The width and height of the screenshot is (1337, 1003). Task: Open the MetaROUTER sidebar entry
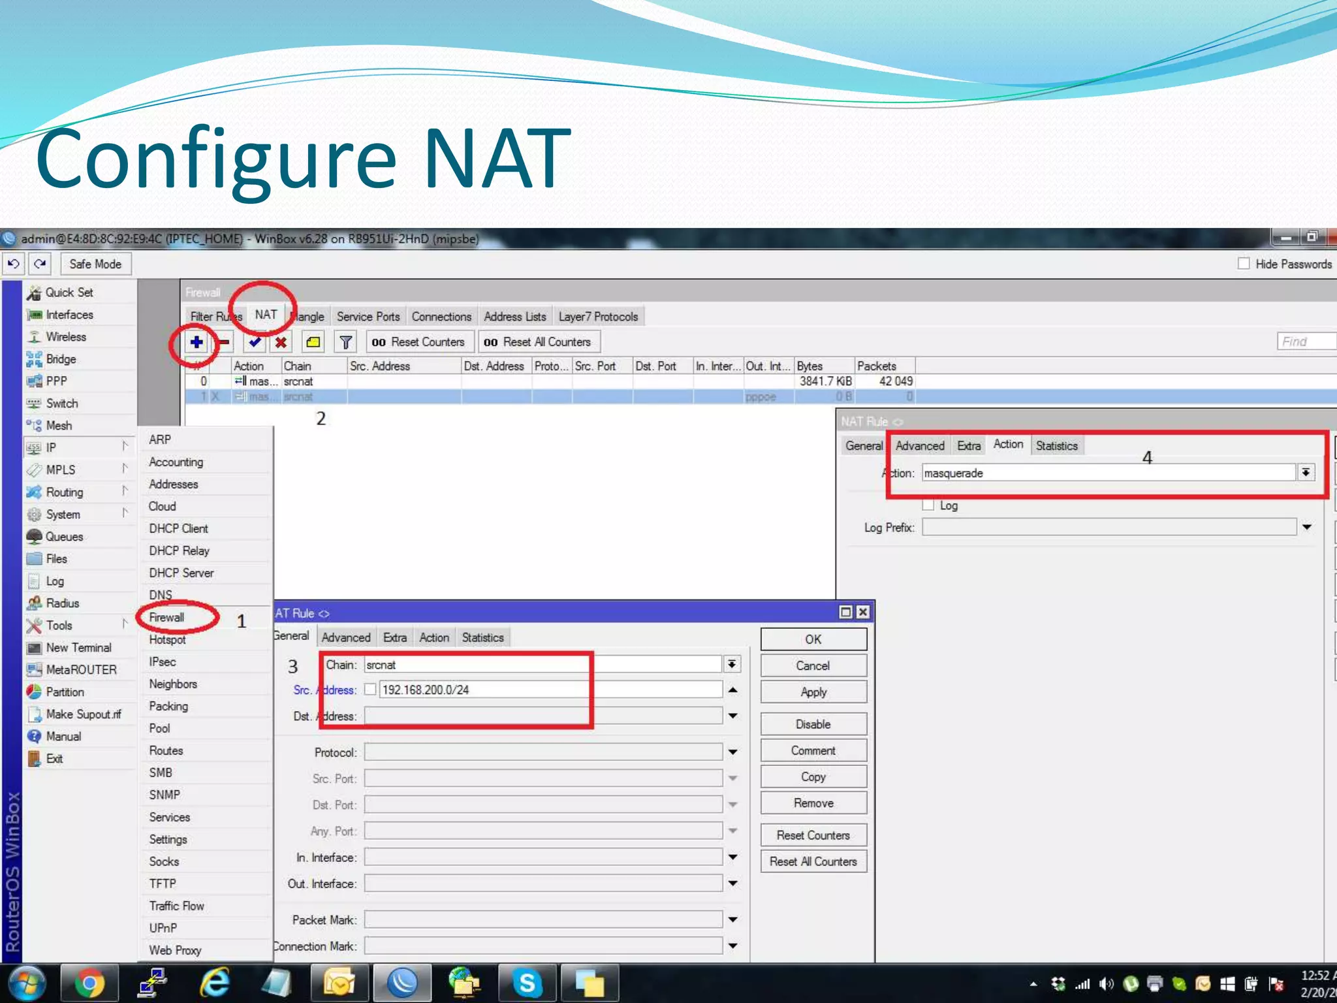[81, 670]
